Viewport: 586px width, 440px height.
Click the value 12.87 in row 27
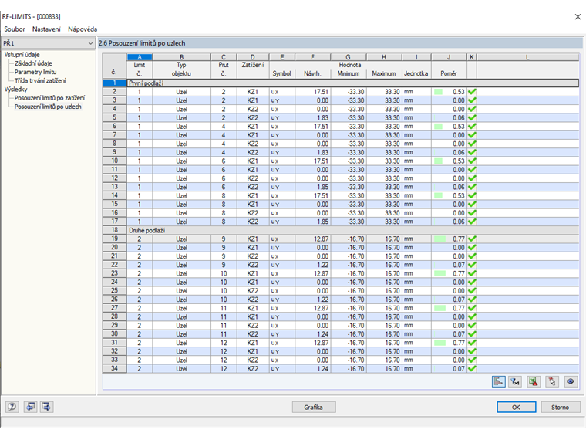click(321, 308)
